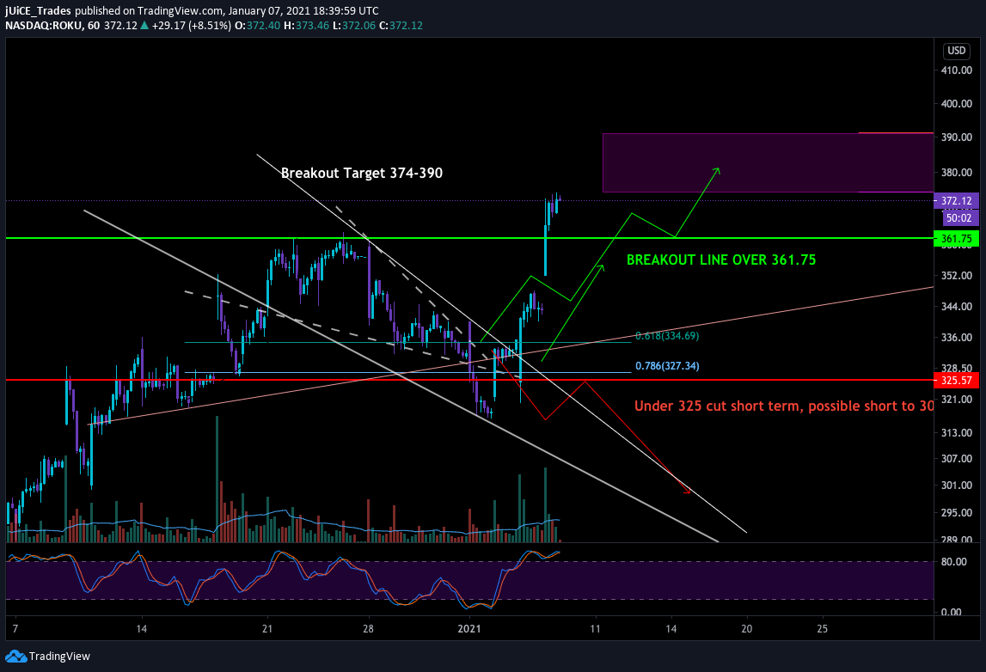Screen dimensions: 986x672
Task: Click the O:372.40 open value
Action: click(257, 26)
